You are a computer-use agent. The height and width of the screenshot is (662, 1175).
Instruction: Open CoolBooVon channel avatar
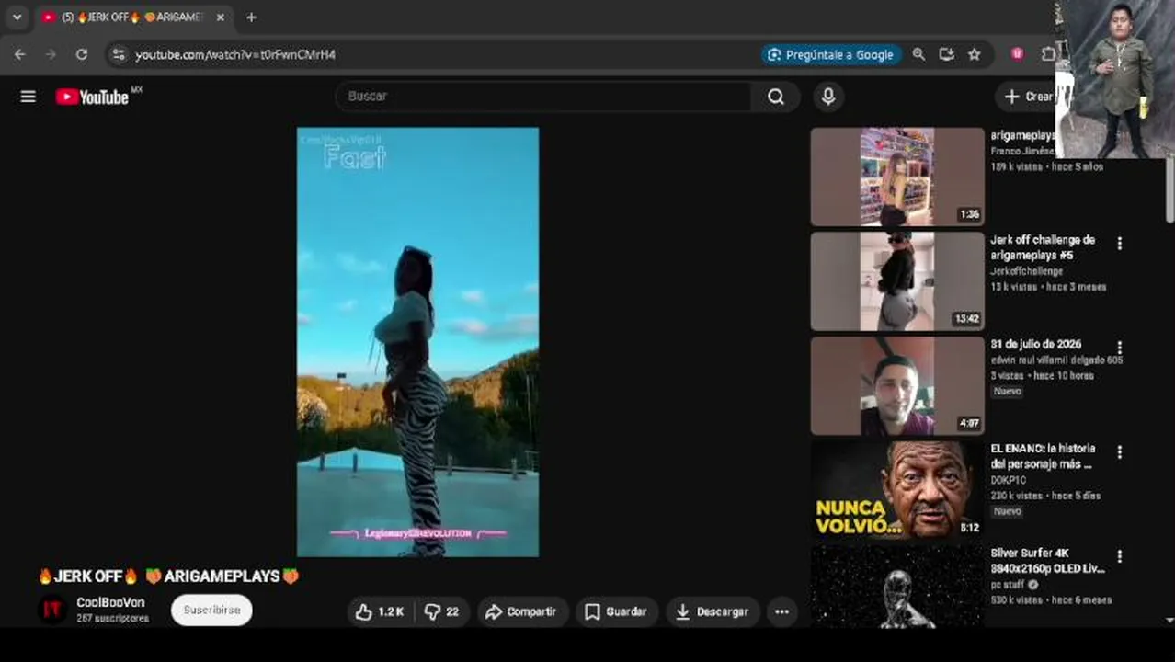coord(52,610)
